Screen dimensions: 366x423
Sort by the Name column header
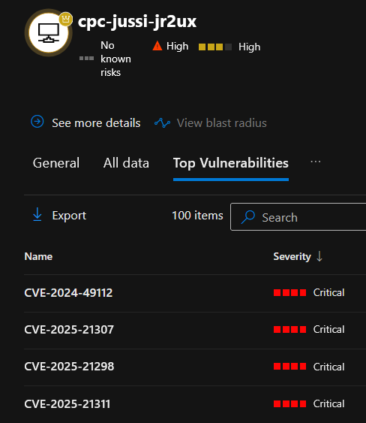[38, 256]
